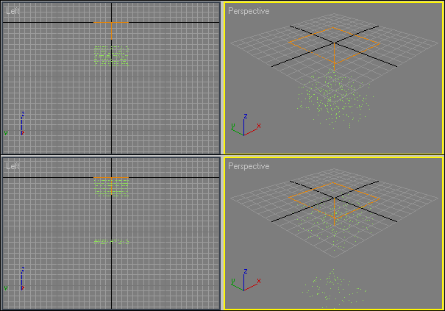Select orange emitter icon in top Left viewport
445x311 pixels.
point(111,22)
